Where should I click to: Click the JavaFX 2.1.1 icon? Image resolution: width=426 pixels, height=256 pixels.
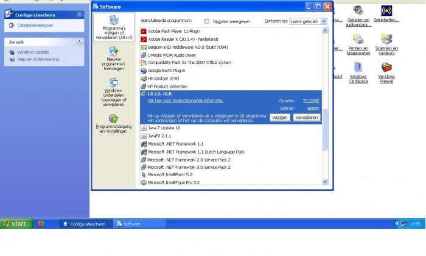point(144,136)
